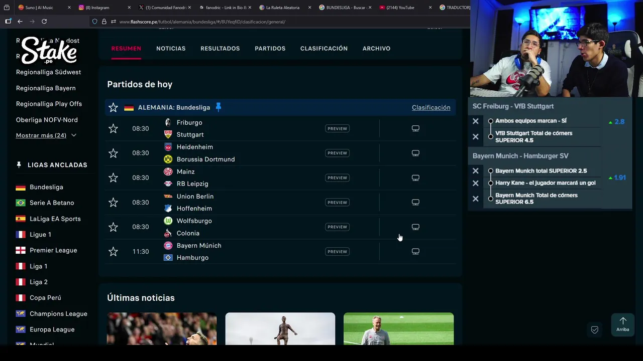Switch to the NOTICIAS tab
This screenshot has height=361, width=643.
(171, 49)
